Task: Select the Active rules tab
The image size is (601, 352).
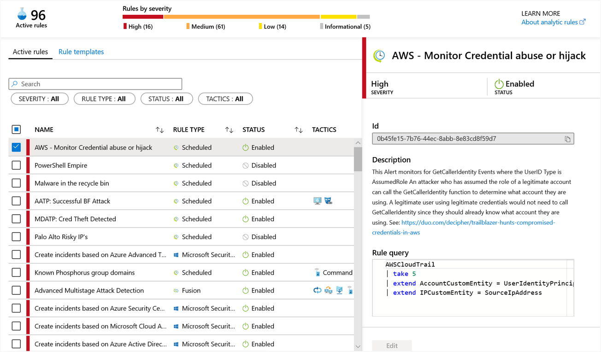Action: pos(30,52)
